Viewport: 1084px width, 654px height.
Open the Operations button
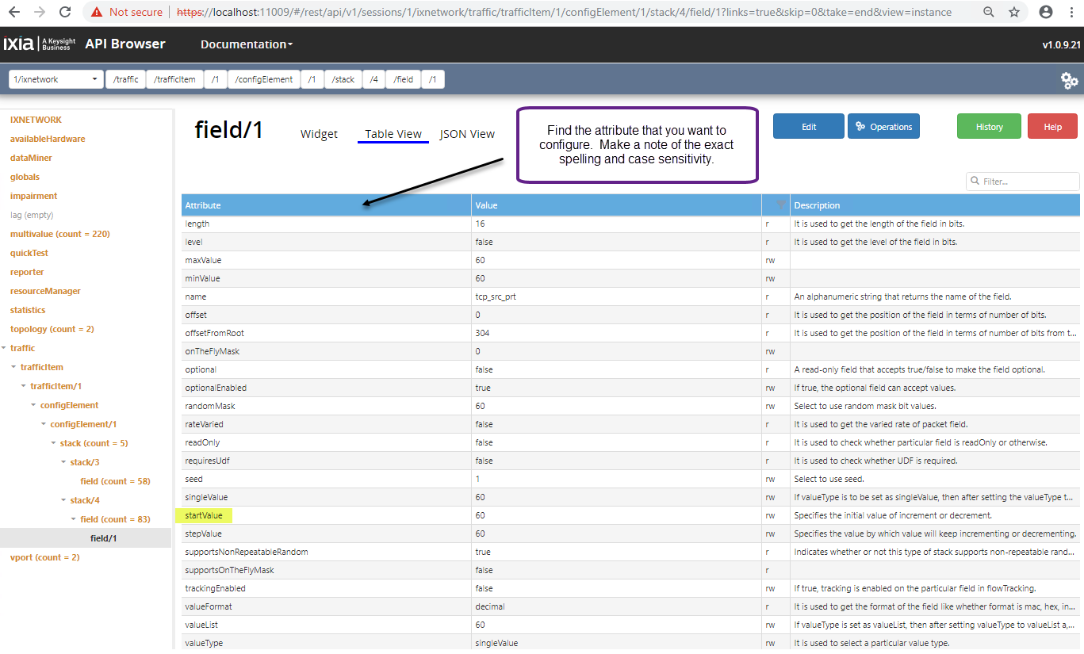(883, 127)
